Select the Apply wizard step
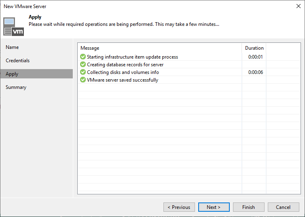Image resolution: width=305 pixels, height=217 pixels. pos(36,74)
